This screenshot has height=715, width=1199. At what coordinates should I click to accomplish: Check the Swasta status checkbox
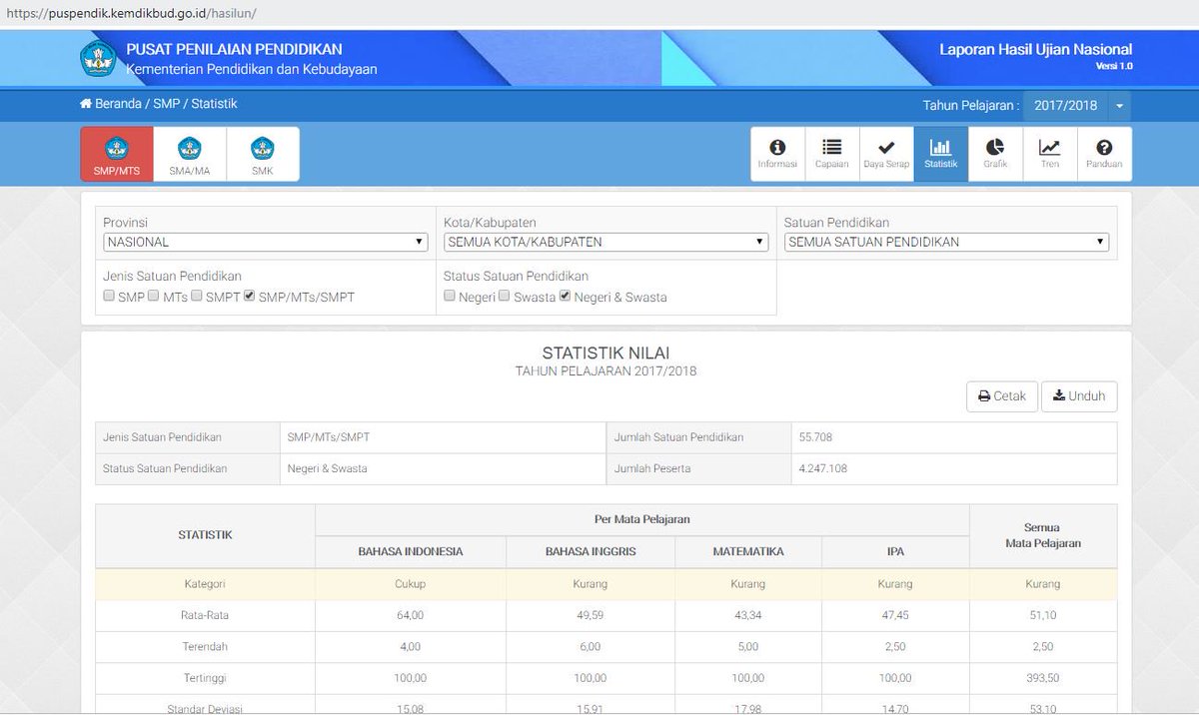tap(505, 297)
